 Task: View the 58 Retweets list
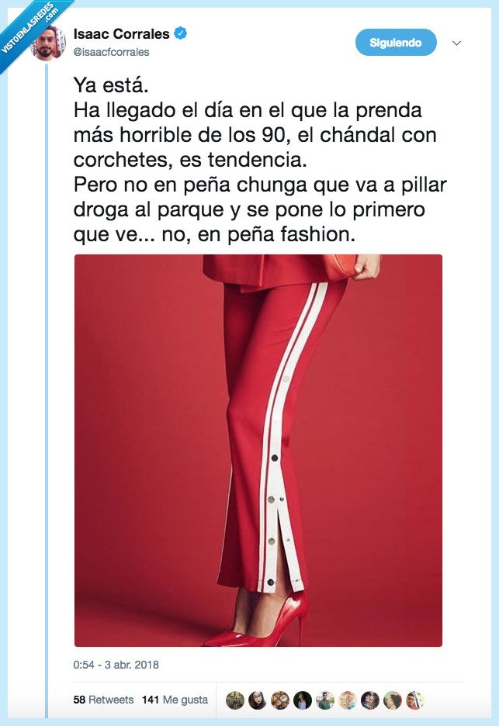(103, 700)
